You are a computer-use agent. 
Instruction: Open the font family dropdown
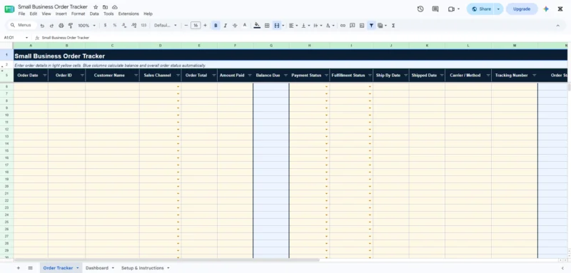[166, 26]
